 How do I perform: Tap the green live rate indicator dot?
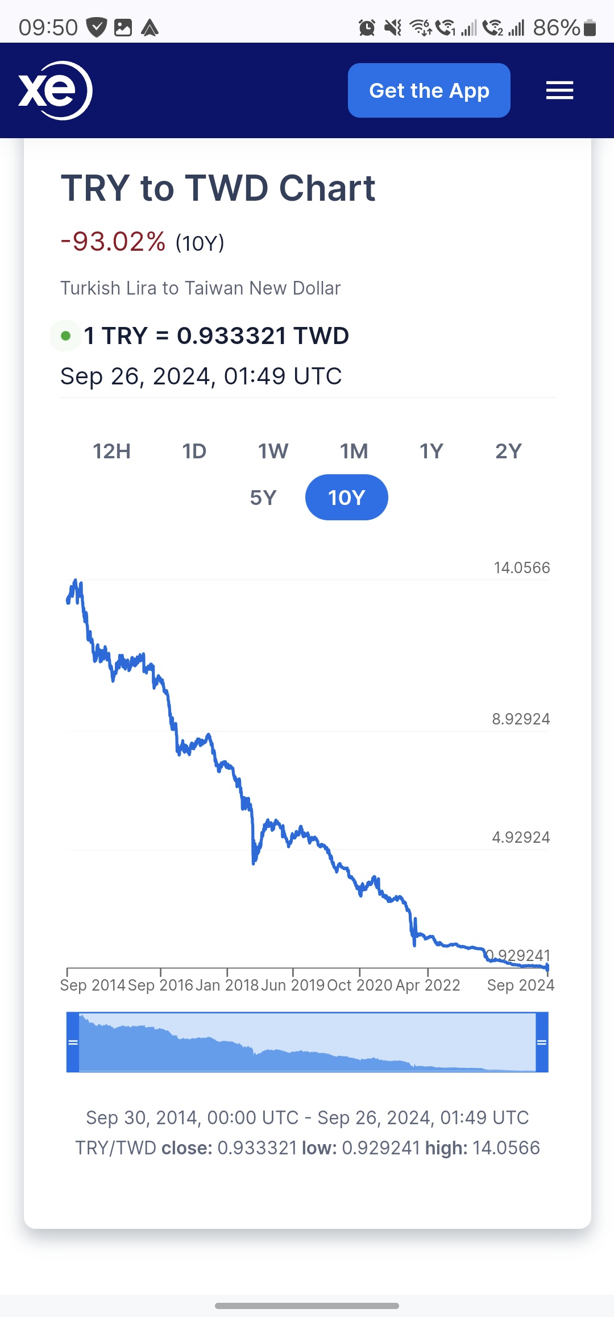pos(65,336)
